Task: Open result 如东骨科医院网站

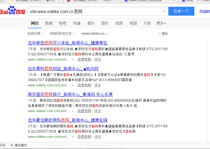Action: click(x=63, y=69)
